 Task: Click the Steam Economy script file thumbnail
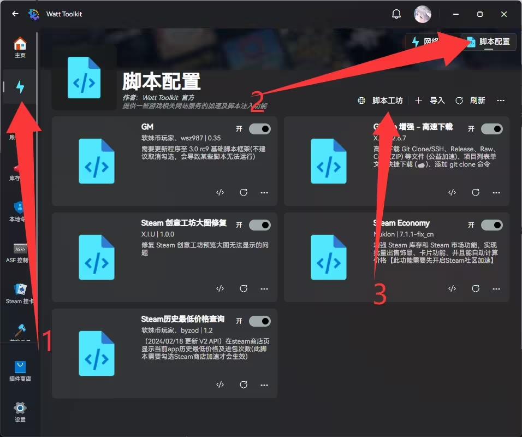[x=329, y=257]
